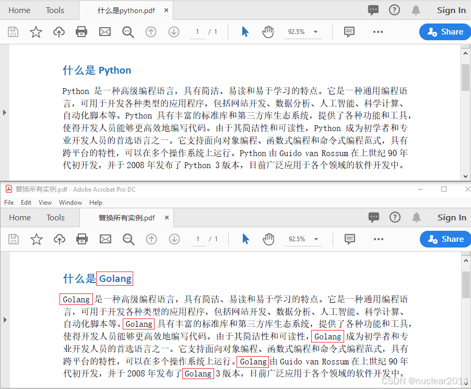Open the Help menu
Image resolution: width=471 pixels, height=389 pixels.
point(96,203)
